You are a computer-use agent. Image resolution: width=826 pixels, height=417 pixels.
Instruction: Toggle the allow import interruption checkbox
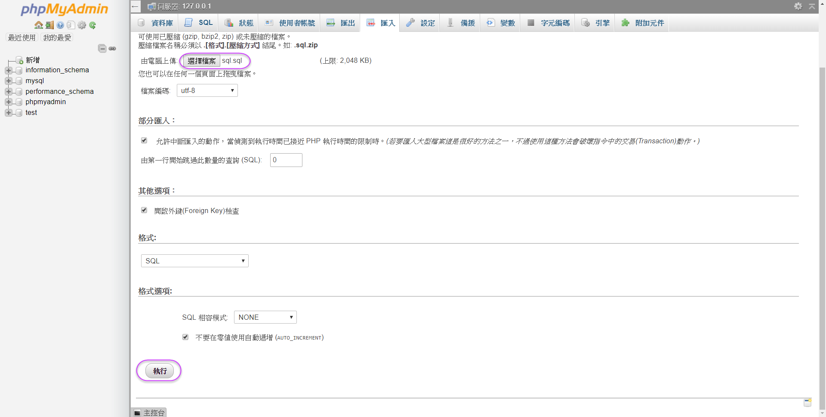144,141
